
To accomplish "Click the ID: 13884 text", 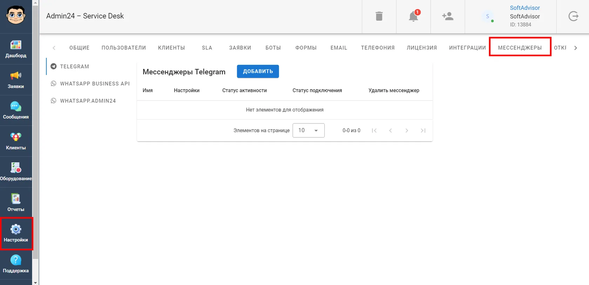I will pyautogui.click(x=520, y=25).
